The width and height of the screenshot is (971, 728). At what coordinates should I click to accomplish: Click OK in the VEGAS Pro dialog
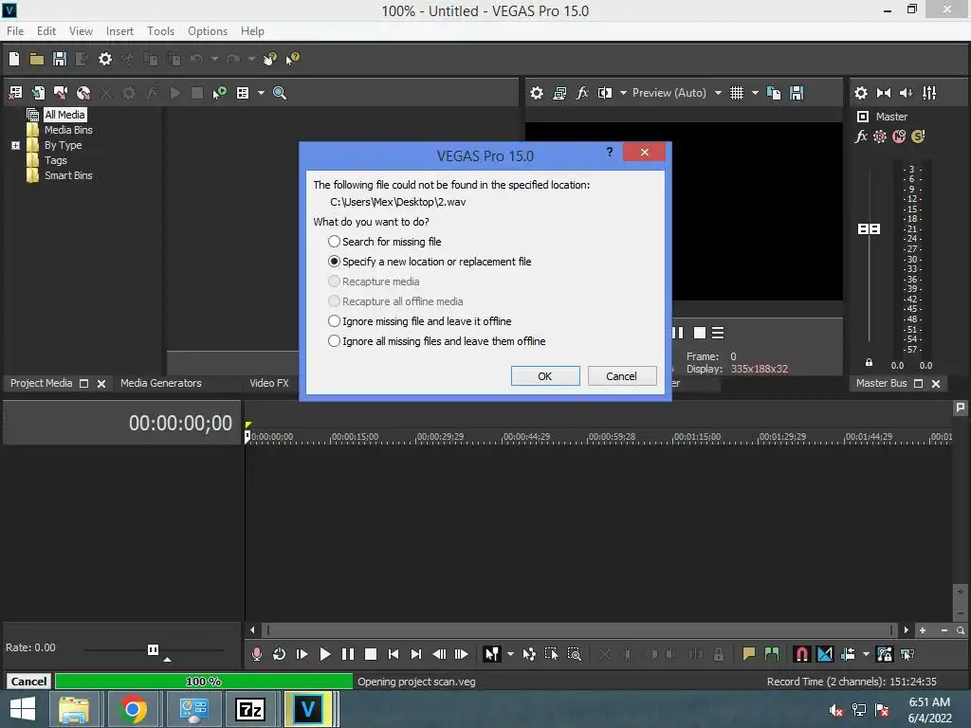pyautogui.click(x=545, y=376)
